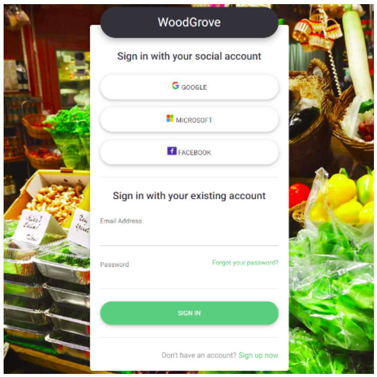Image resolution: width=377 pixels, height=377 pixels.
Task: Click the social account sign-in heading
Action: pyautogui.click(x=189, y=56)
